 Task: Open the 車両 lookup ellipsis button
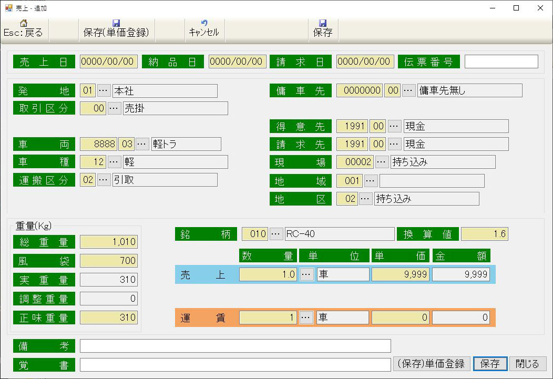click(x=142, y=144)
